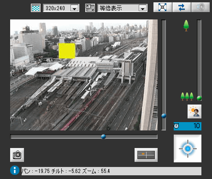
Task: Click the single tree telephoto zoom icon
Action: [x=186, y=25]
